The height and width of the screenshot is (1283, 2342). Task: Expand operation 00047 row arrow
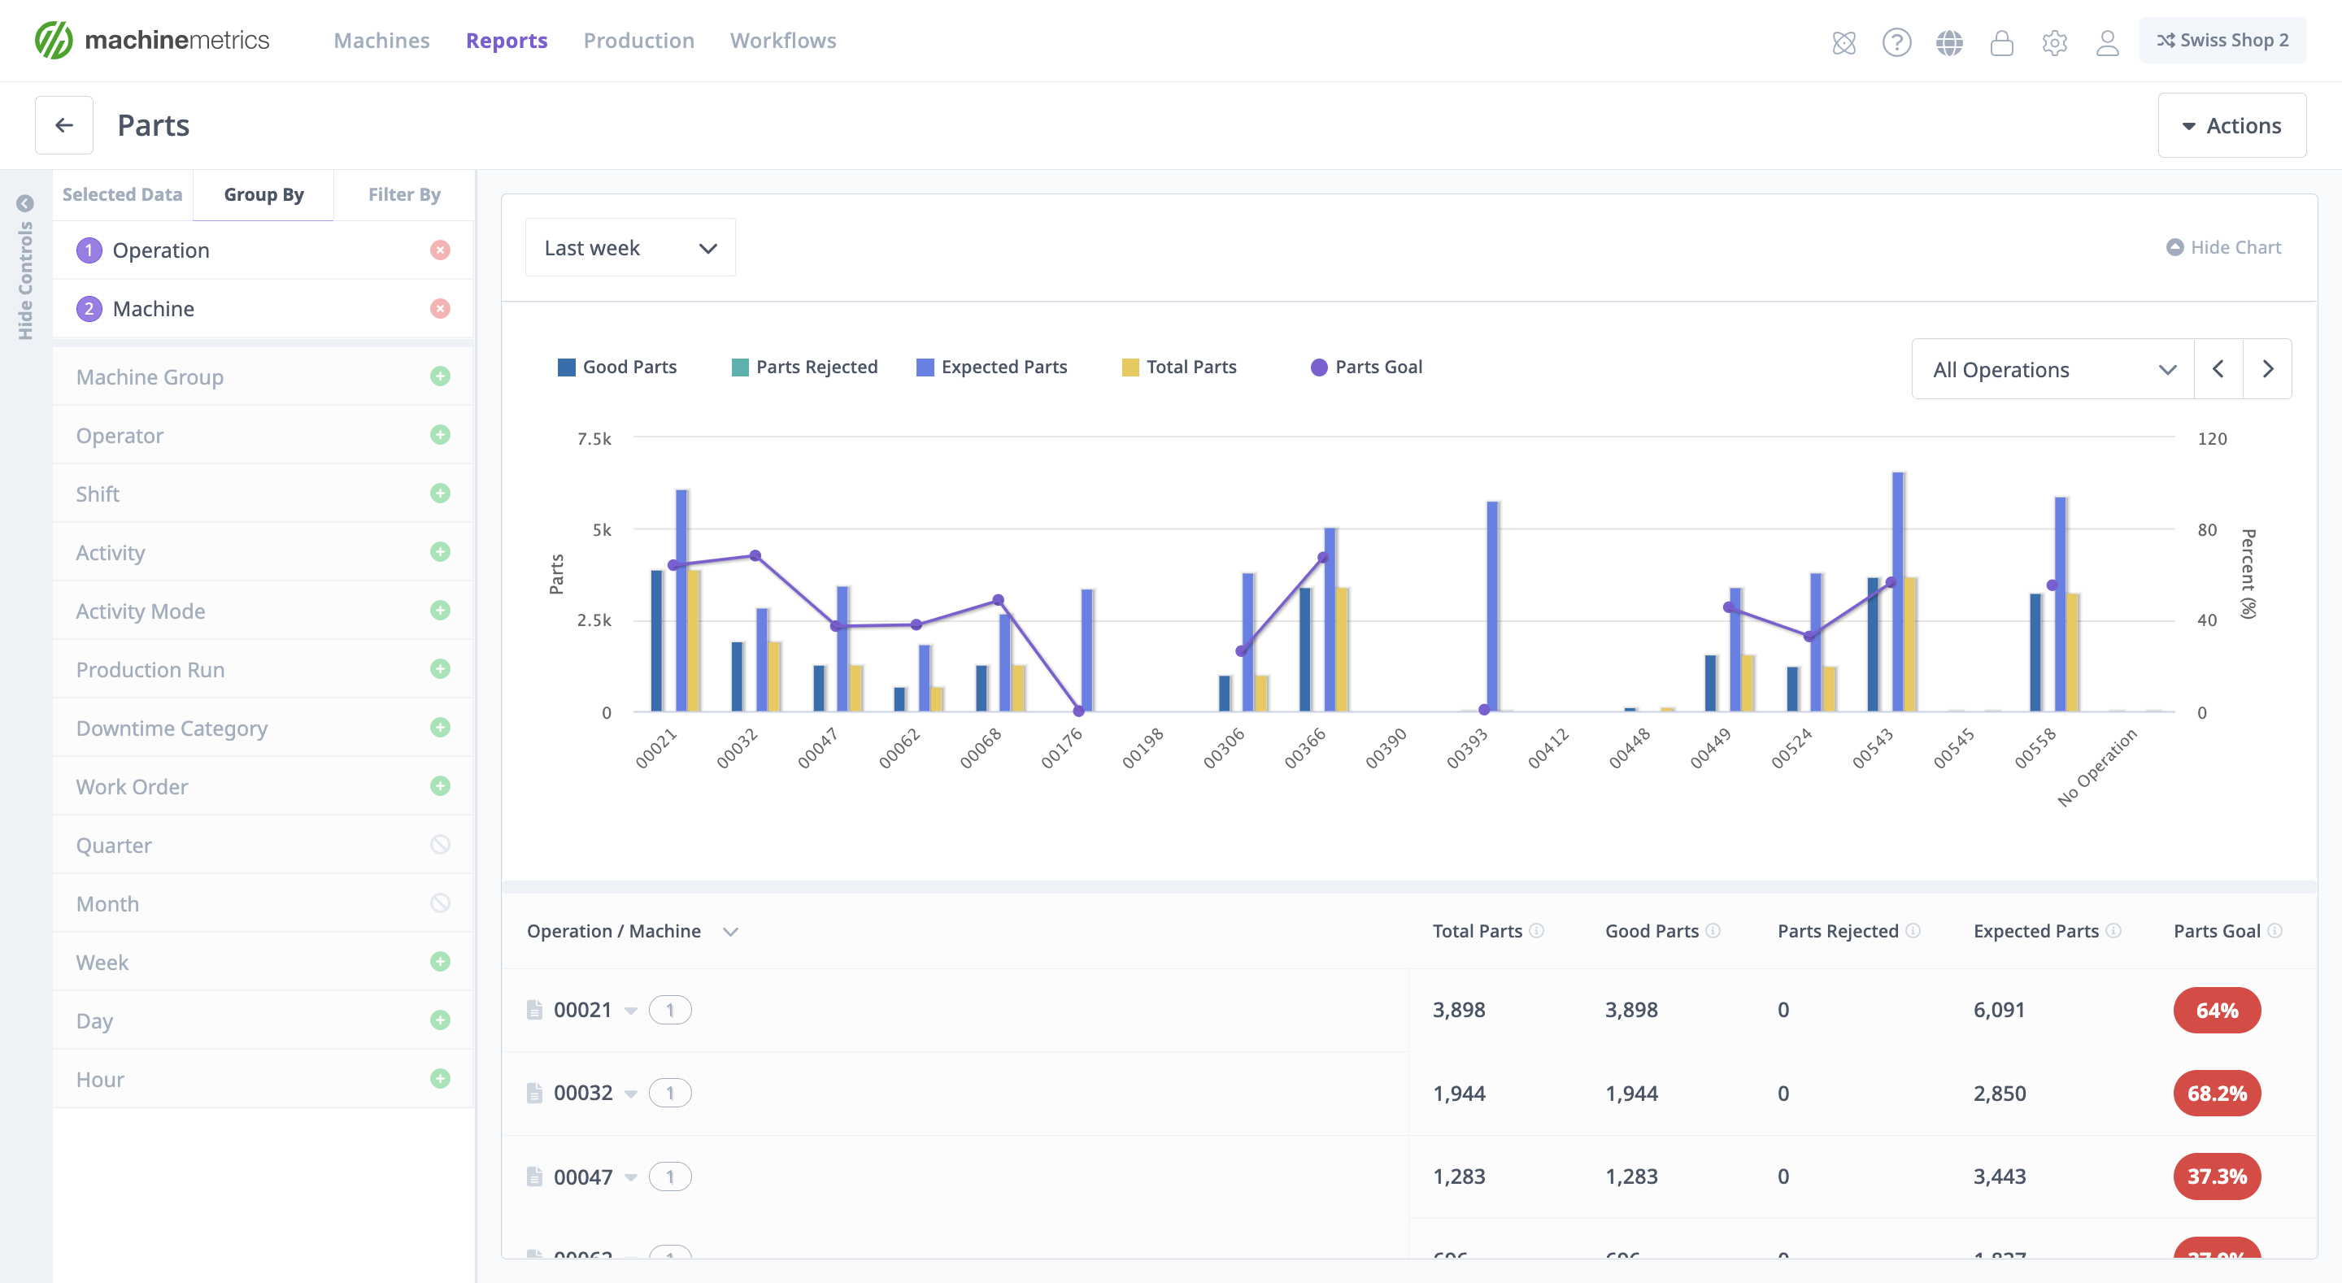click(x=630, y=1177)
